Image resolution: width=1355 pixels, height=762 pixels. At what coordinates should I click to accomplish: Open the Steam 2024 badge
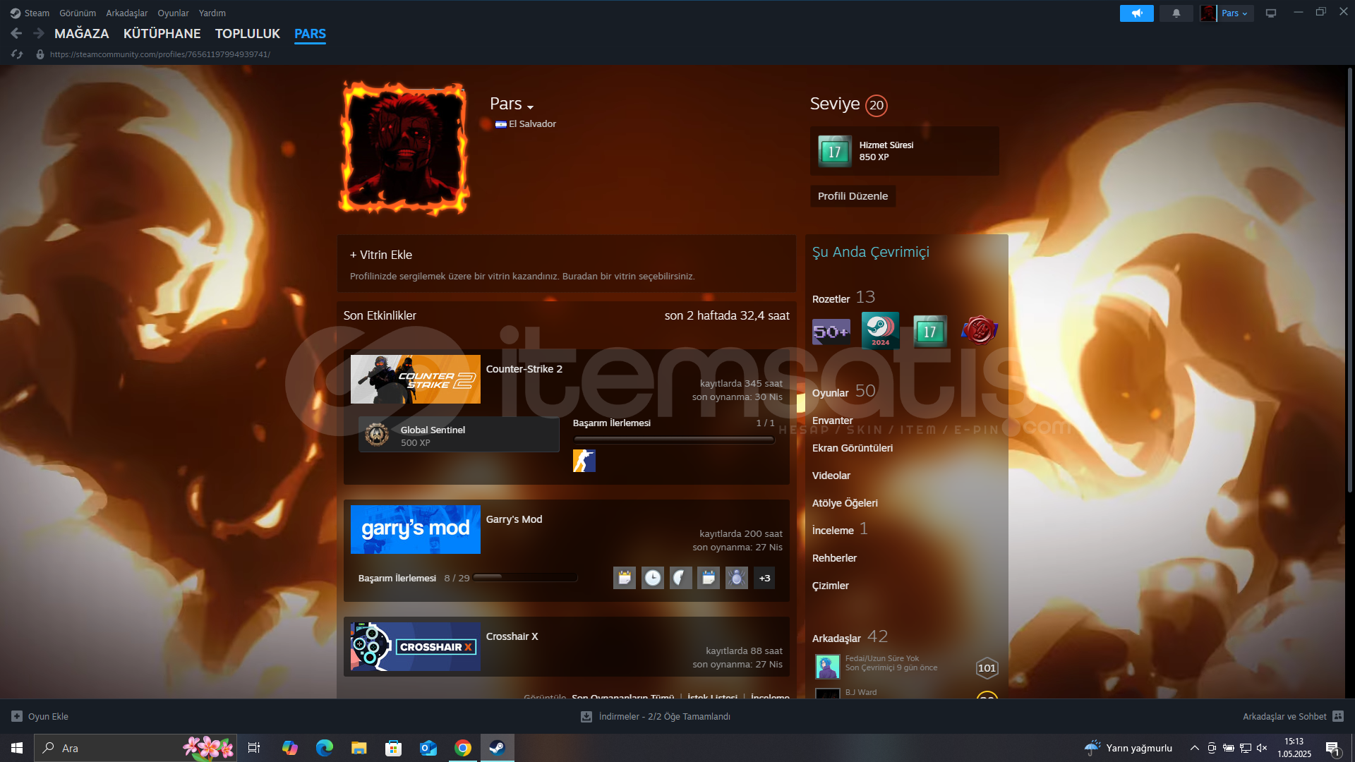click(x=880, y=330)
